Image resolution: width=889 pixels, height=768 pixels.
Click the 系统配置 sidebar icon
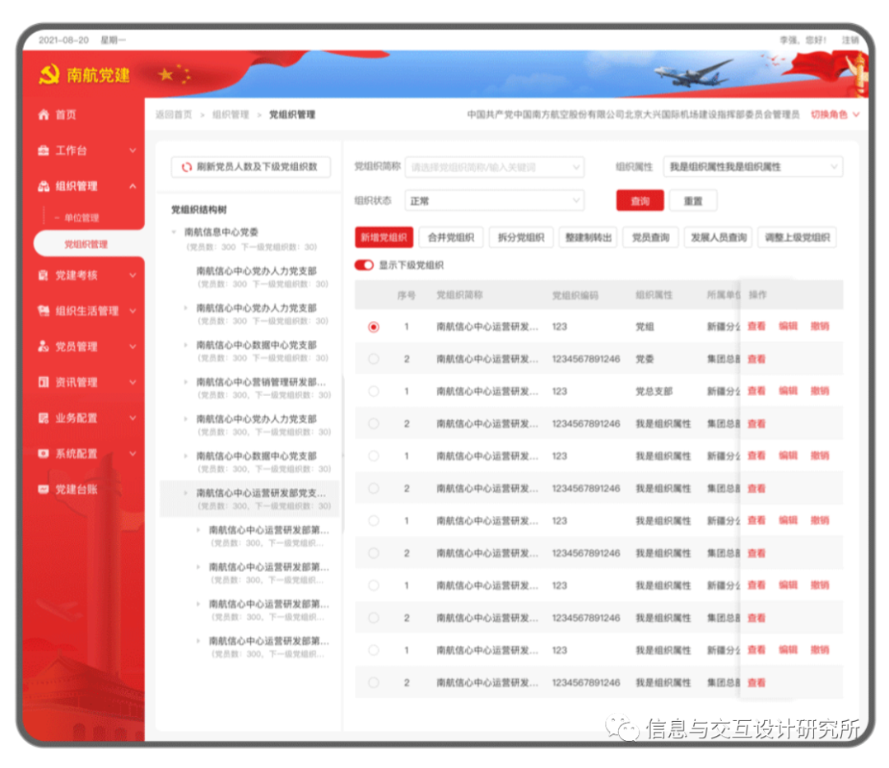pyautogui.click(x=44, y=454)
